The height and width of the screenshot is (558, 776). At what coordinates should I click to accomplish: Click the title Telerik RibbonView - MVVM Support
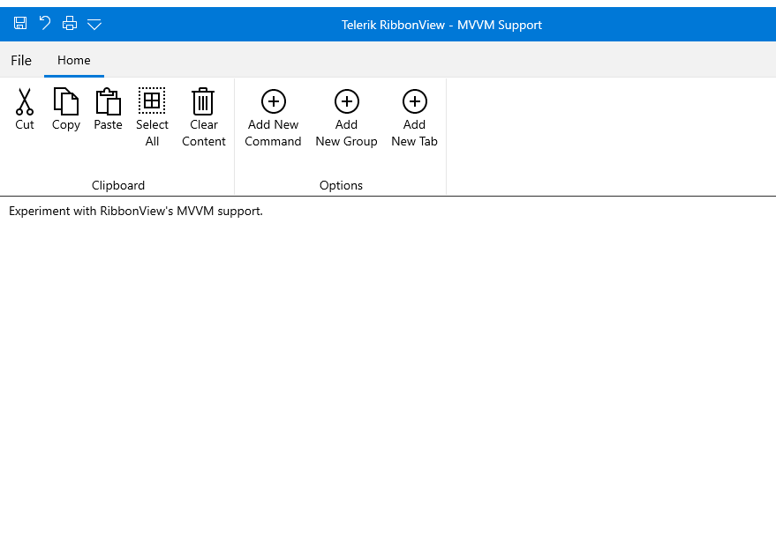point(441,25)
